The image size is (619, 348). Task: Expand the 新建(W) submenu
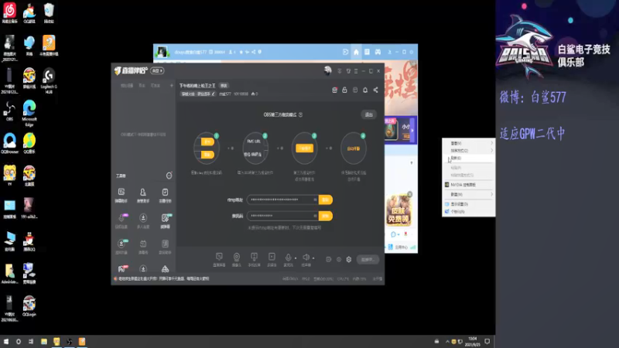469,194
